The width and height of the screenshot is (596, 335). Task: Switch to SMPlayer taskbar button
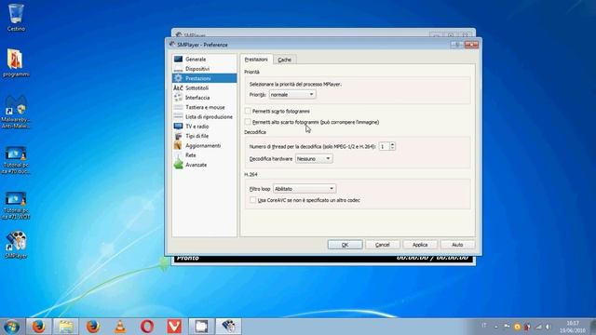[228, 327]
